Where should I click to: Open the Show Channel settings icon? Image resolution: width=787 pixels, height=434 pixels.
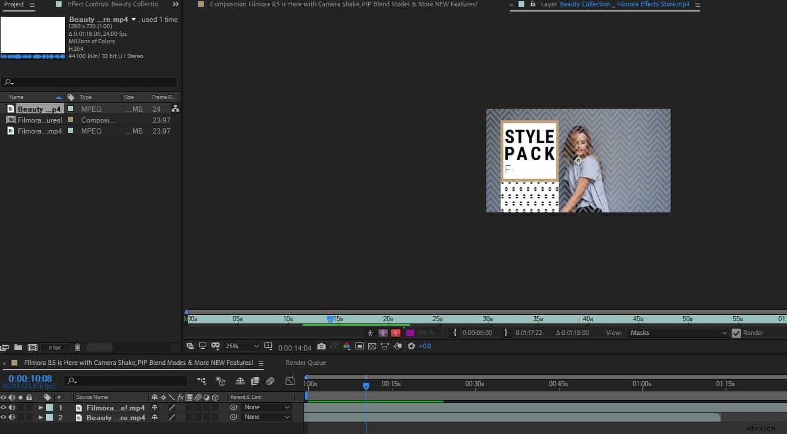347,346
